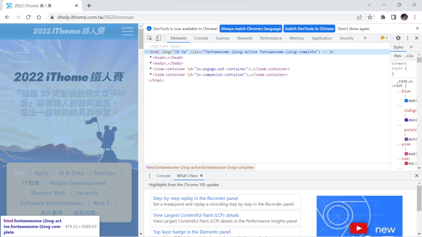The image size is (422, 237).
Task: Close the DevTools panel
Action: tap(417, 38)
